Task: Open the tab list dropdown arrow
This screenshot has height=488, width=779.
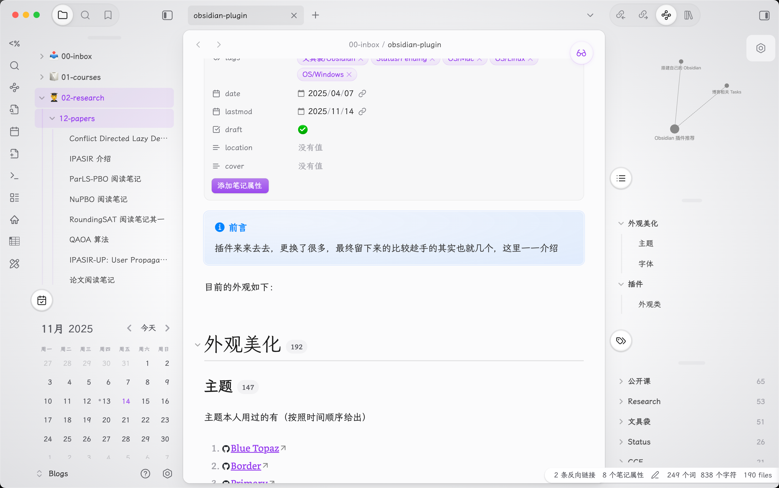Action: (x=590, y=15)
